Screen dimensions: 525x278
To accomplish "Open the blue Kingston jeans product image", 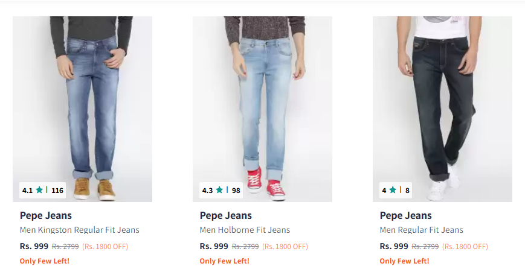I will click(x=82, y=109).
